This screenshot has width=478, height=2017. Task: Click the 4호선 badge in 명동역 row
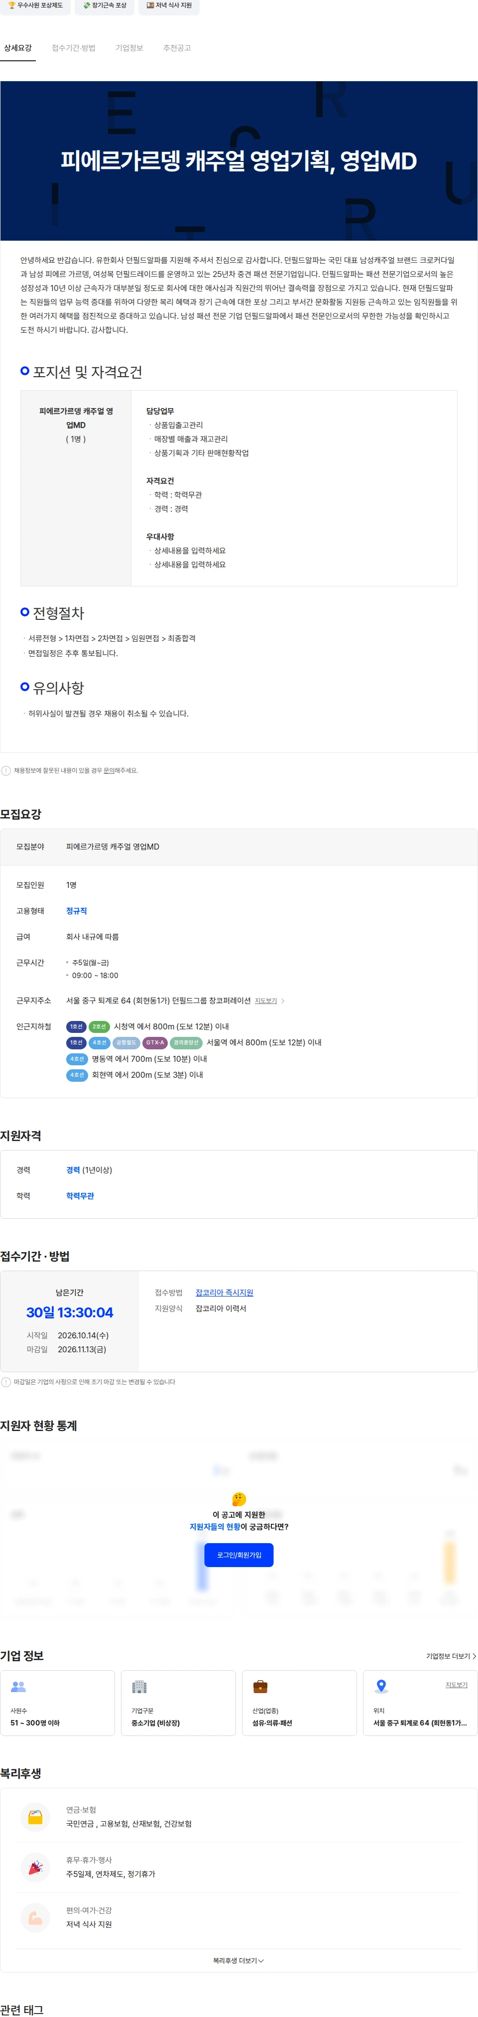click(x=77, y=1059)
